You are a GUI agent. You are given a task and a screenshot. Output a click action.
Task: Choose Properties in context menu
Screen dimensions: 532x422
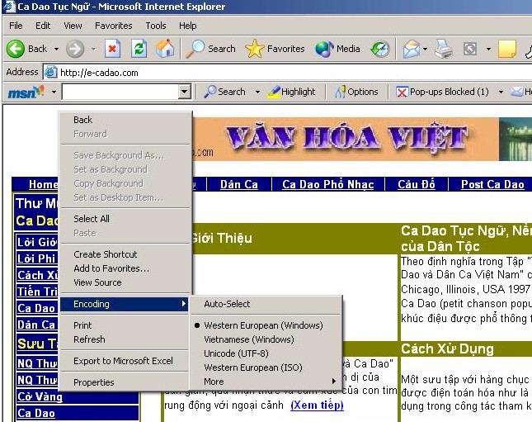(x=125, y=382)
